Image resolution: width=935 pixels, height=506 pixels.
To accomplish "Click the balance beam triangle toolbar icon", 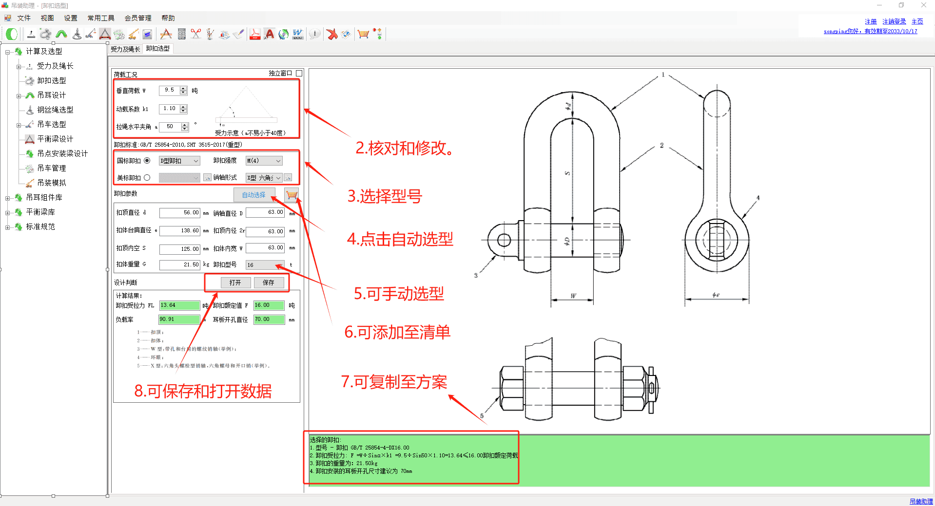I will tap(105, 34).
